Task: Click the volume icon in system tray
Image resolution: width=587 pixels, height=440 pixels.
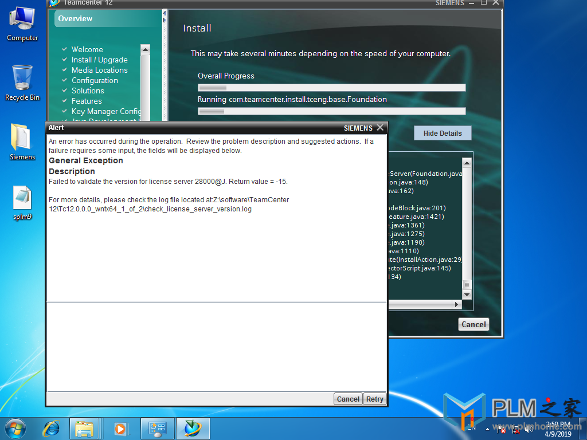Action: [529, 430]
